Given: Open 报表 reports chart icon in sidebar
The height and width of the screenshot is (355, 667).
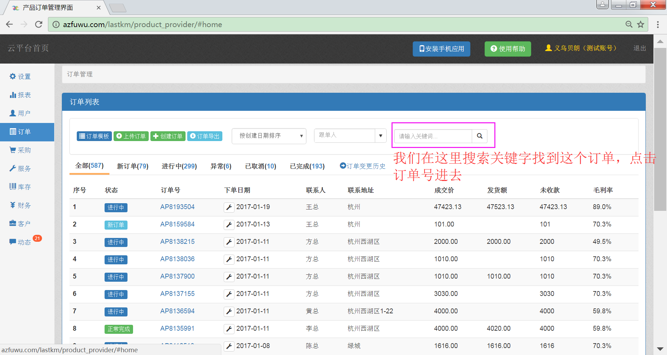Looking at the screenshot, I should (20, 95).
